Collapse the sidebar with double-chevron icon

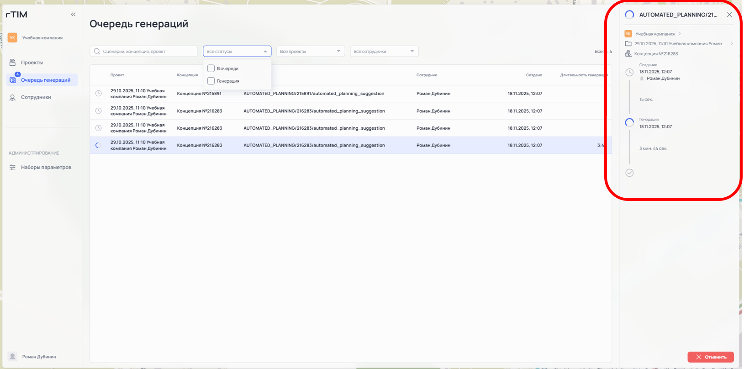(73, 15)
